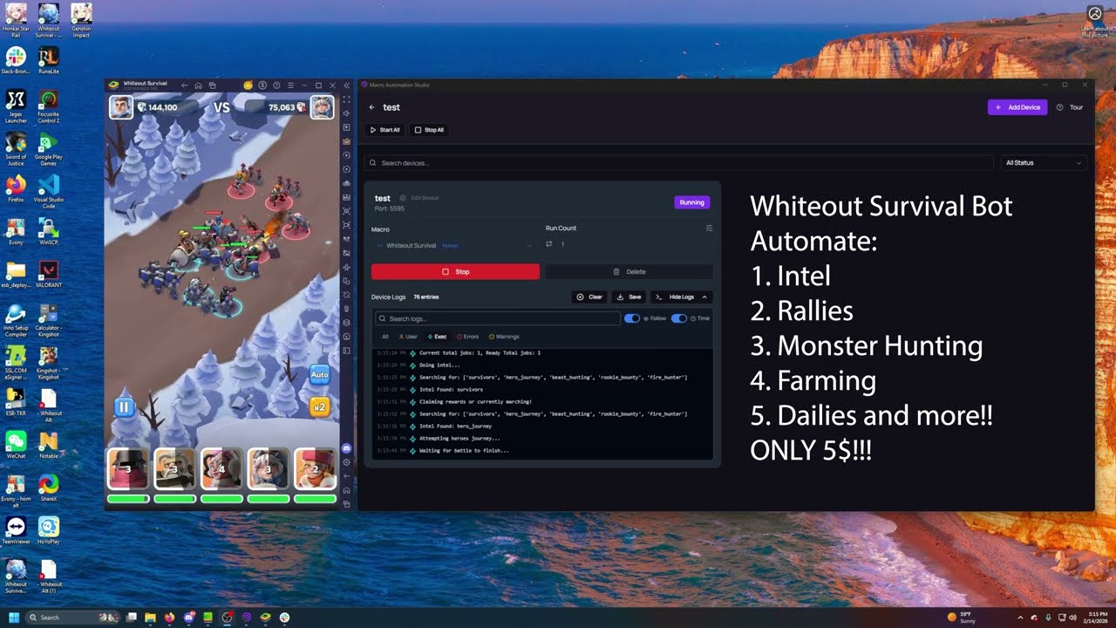Click the taskbar Search box
This screenshot has height=628, width=1116.
pos(73,618)
